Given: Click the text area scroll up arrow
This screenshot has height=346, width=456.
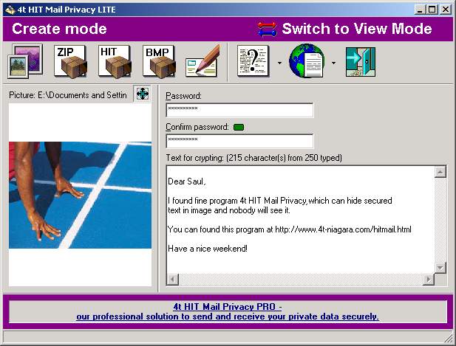Looking at the screenshot, I should point(440,172).
